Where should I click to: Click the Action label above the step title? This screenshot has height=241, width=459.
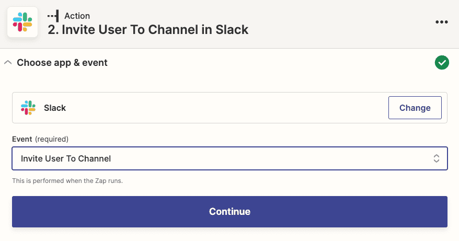pyautogui.click(x=77, y=16)
